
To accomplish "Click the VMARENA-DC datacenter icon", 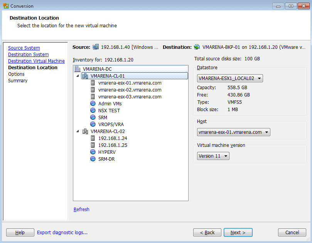I will pos(77,69).
